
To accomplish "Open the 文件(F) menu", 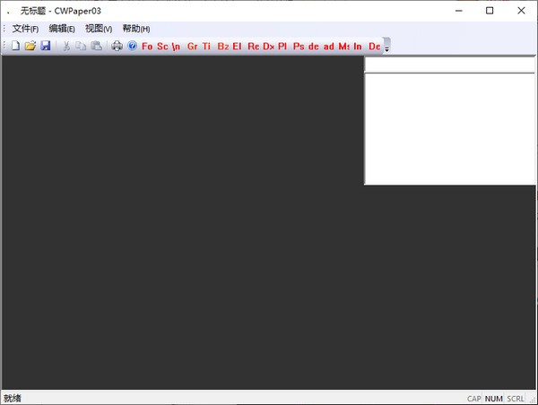I will click(x=25, y=29).
